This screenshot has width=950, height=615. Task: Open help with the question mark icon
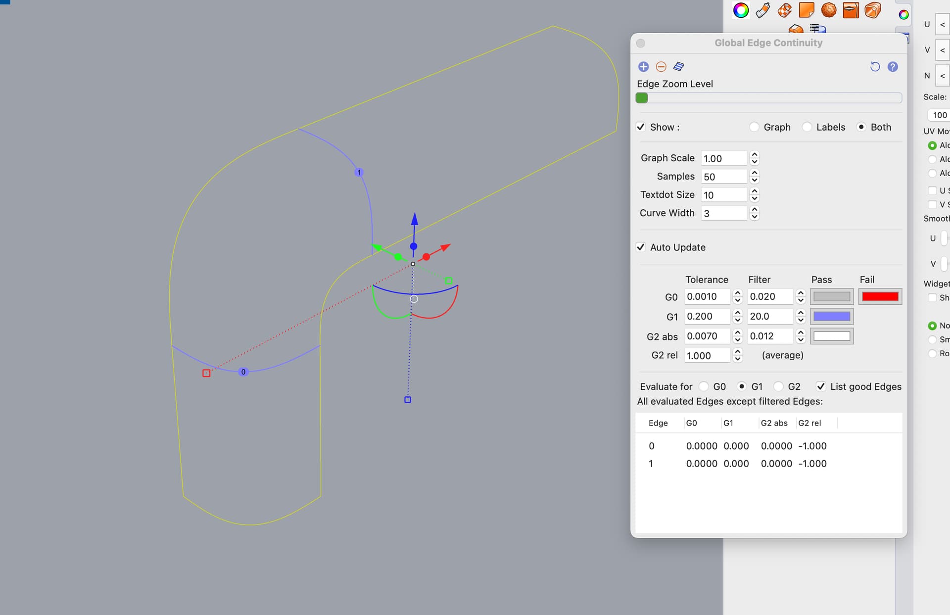(x=893, y=67)
